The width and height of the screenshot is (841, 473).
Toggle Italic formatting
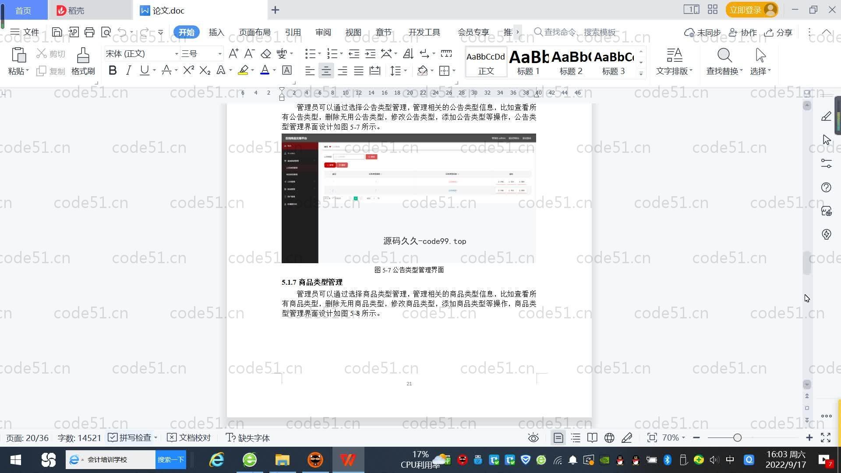point(128,70)
